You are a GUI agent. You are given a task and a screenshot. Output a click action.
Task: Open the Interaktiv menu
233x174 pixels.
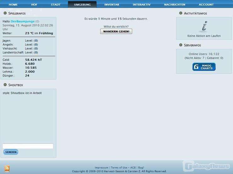(141, 5)
